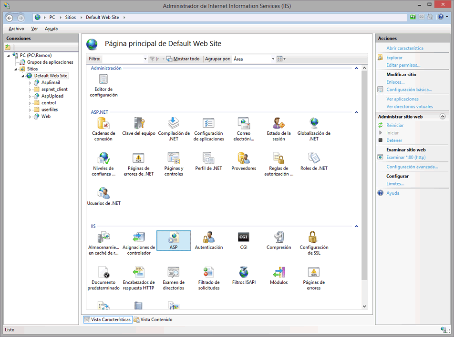The image size is (454, 337).
Task: Open Editar permisos link
Action: [403, 65]
